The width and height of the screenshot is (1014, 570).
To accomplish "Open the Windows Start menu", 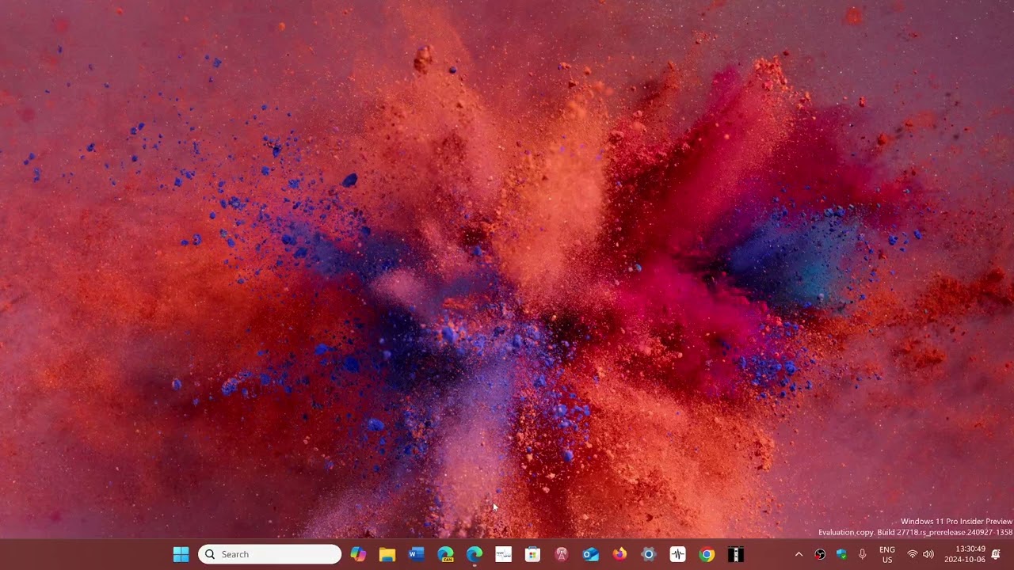I will (x=181, y=554).
